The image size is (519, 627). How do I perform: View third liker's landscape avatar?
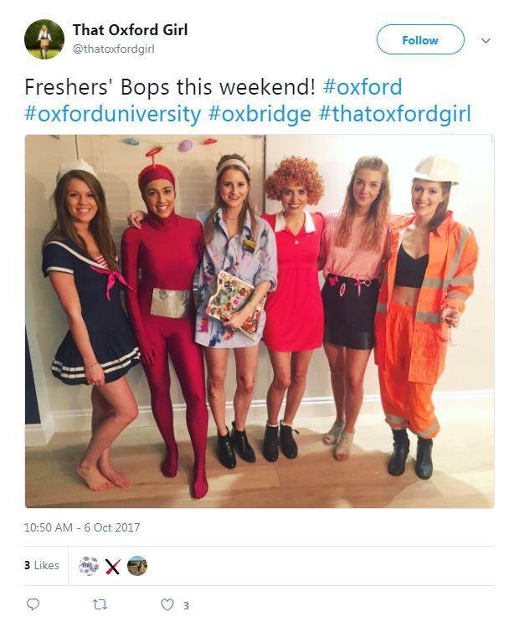pos(137,566)
